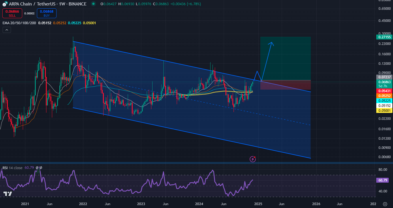Click the TradingView logo in the RSI pane
The width and height of the screenshot is (393, 208).
pyautogui.click(x=7, y=194)
